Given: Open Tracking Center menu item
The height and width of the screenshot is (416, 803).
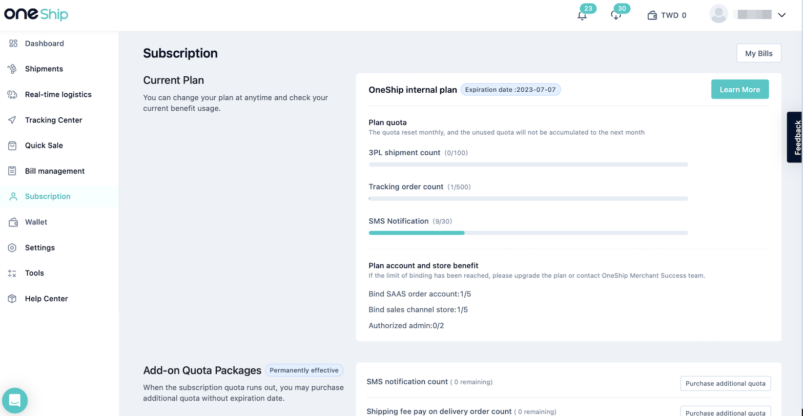Looking at the screenshot, I should (54, 120).
